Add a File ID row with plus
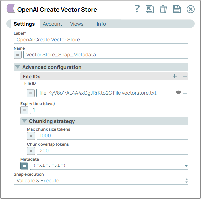Screen dimensions: 201x199 pos(175,76)
